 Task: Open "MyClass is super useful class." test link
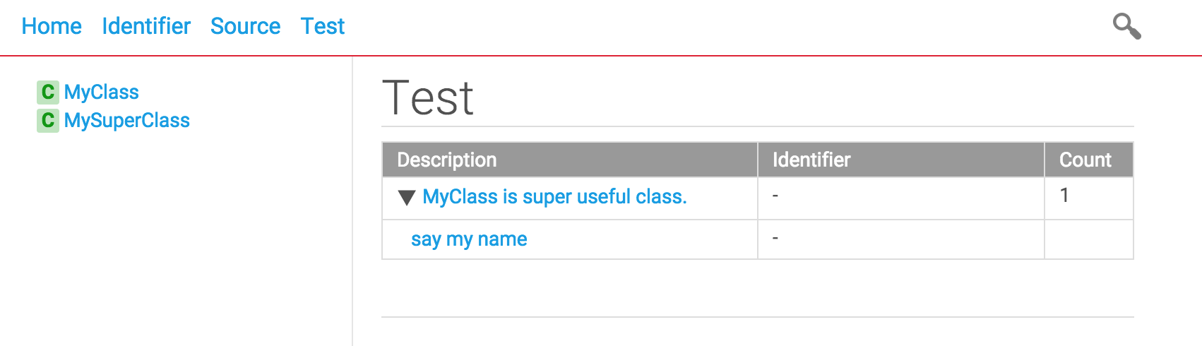554,196
